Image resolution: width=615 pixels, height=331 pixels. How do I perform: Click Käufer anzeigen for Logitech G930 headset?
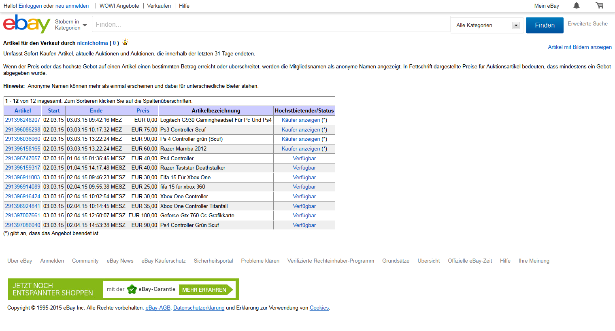[301, 120]
